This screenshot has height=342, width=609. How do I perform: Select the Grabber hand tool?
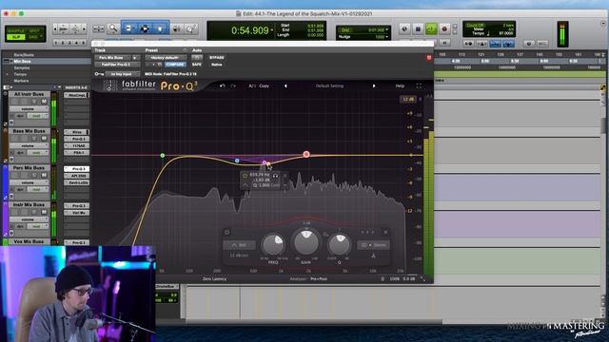(x=160, y=28)
